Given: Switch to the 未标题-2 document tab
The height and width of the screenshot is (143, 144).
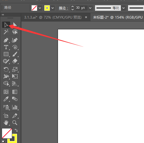Looking at the screenshot, I should (x=118, y=17).
